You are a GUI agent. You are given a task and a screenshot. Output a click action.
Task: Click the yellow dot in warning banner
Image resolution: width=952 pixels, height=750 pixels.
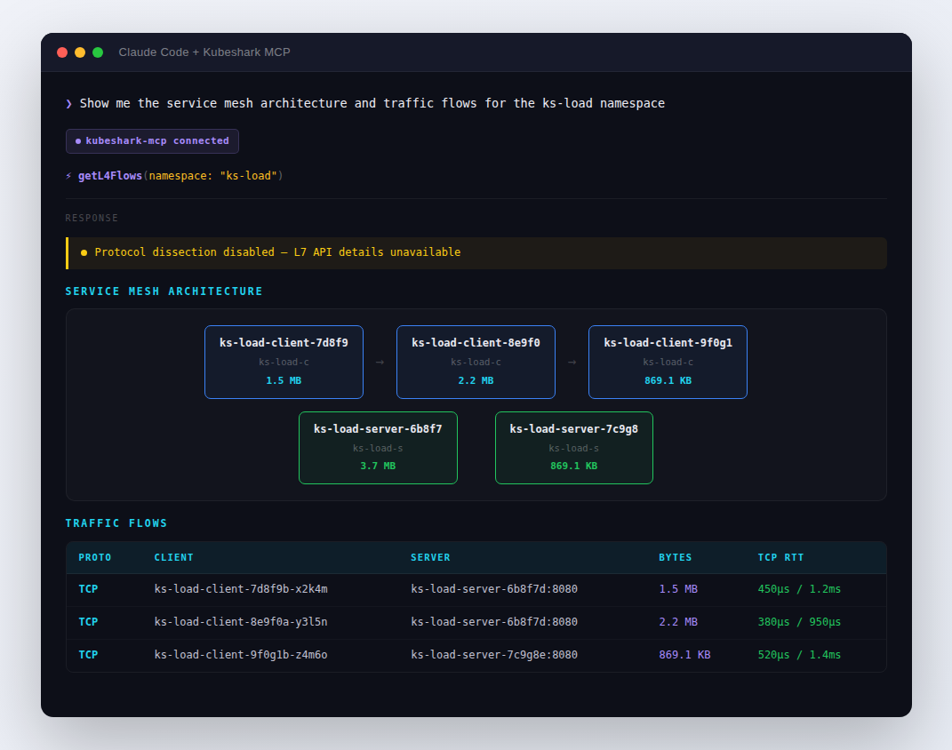coord(84,252)
